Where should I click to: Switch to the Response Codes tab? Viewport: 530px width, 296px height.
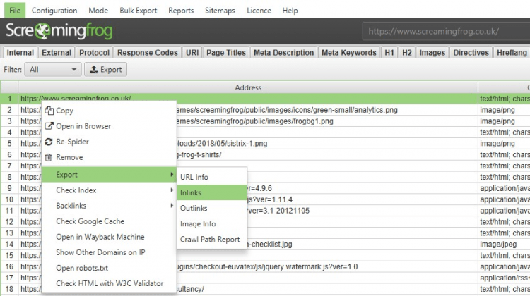(x=147, y=53)
